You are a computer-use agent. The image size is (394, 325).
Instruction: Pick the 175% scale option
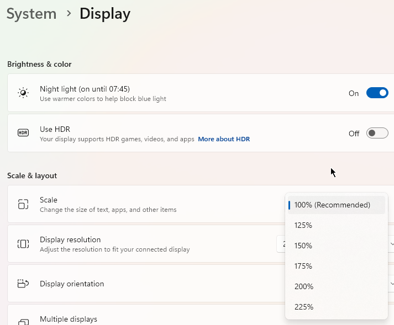click(303, 266)
